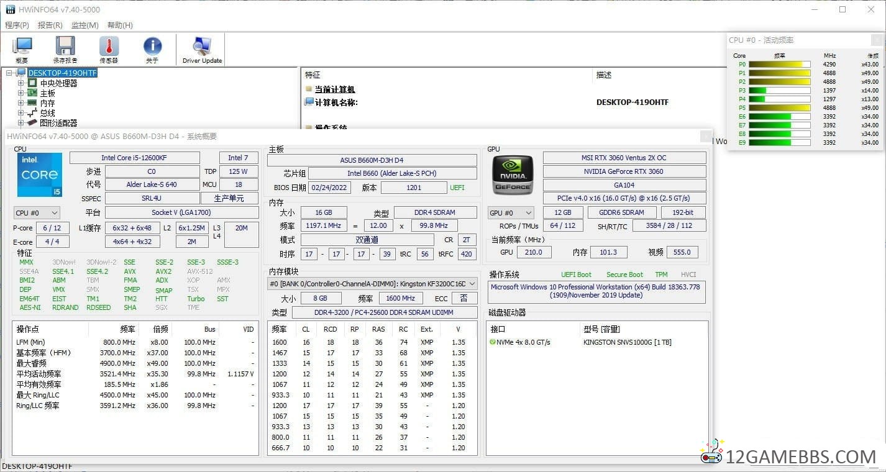Click the chip icon next to 中央处理器
886x472 pixels.
click(32, 83)
